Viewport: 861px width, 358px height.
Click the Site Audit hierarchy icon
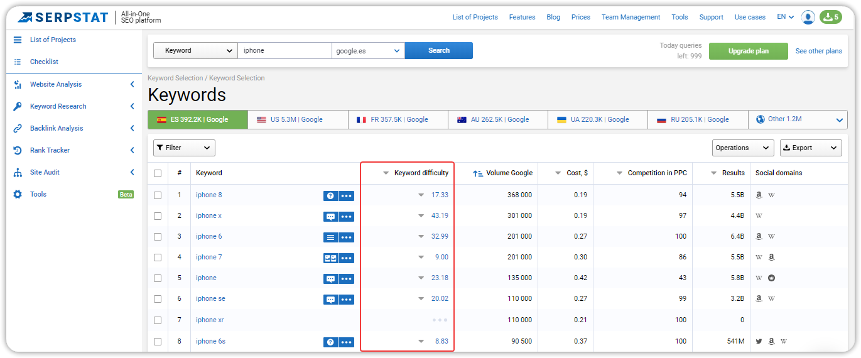18,172
